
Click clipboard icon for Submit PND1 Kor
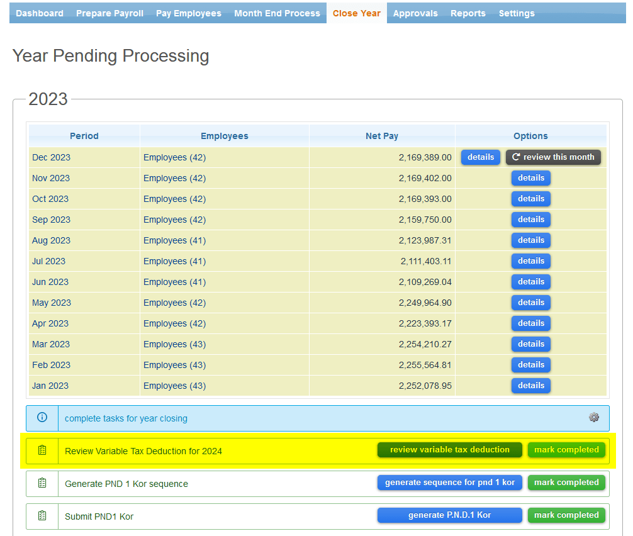coord(42,516)
